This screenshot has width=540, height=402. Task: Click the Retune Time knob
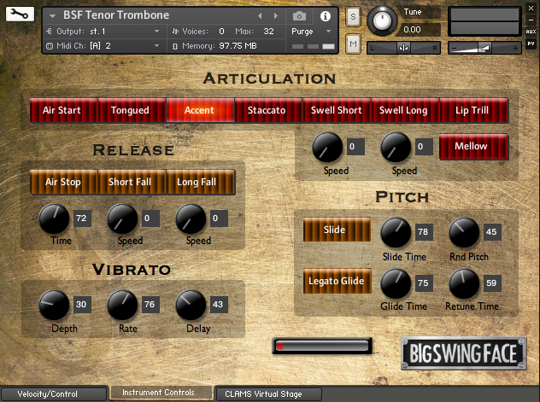(464, 283)
